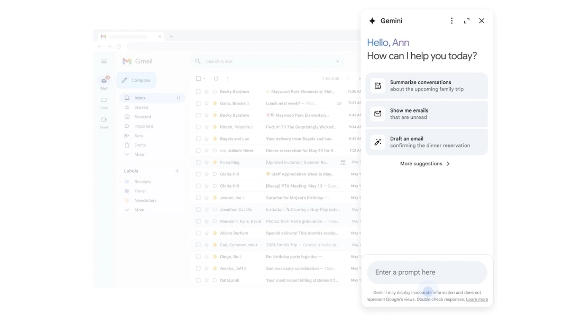Close the Gmail browser tab
The height and width of the screenshot is (317, 564).
click(160, 36)
